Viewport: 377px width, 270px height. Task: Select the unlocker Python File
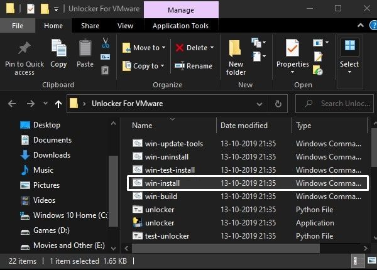[160, 210]
